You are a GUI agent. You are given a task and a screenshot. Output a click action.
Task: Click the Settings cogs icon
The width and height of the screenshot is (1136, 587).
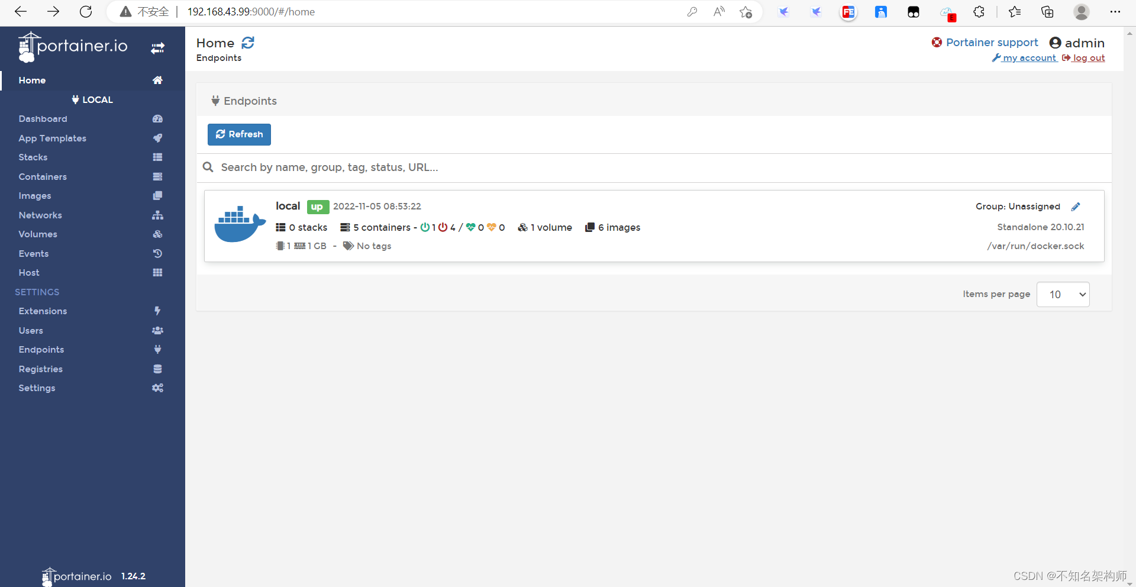tap(157, 388)
